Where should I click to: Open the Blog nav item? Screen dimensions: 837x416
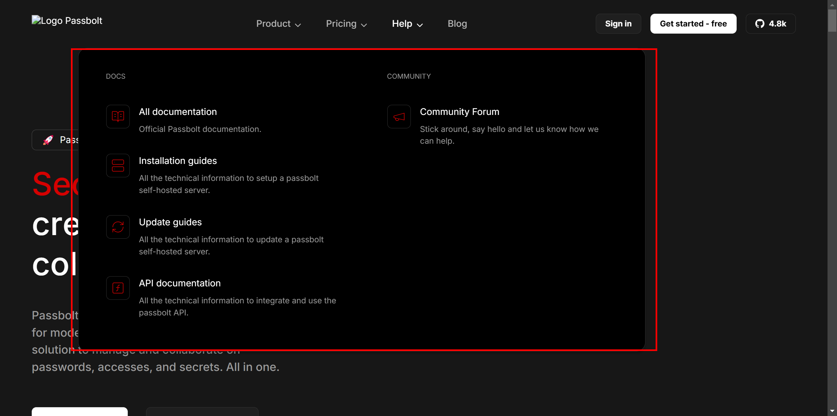point(457,24)
